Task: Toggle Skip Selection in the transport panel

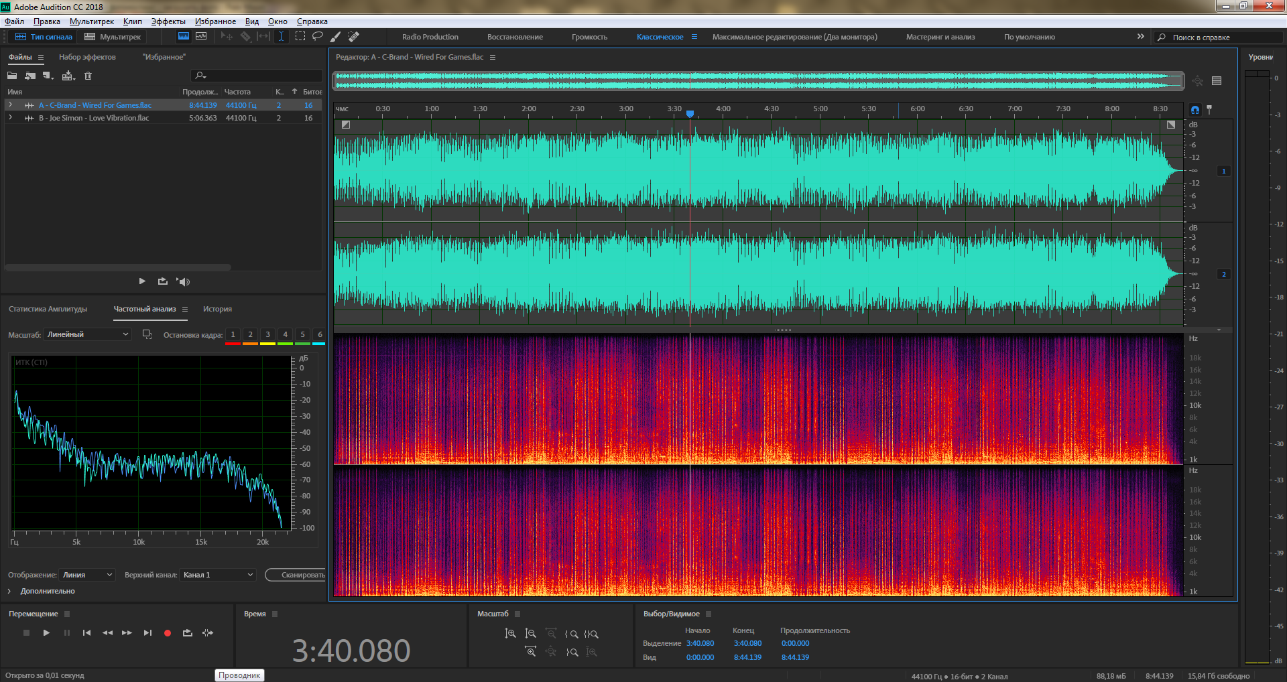Action: 208,632
